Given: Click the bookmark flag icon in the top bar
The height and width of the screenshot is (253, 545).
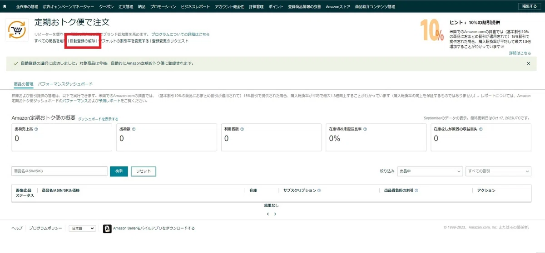Looking at the screenshot, I should click(5, 6).
